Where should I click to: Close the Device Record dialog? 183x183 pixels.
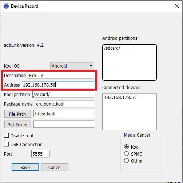point(177,6)
